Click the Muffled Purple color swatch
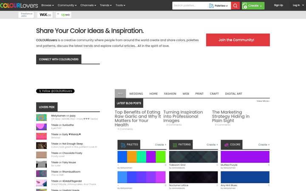306x191 pixels. pyautogui.click(x=245, y=157)
